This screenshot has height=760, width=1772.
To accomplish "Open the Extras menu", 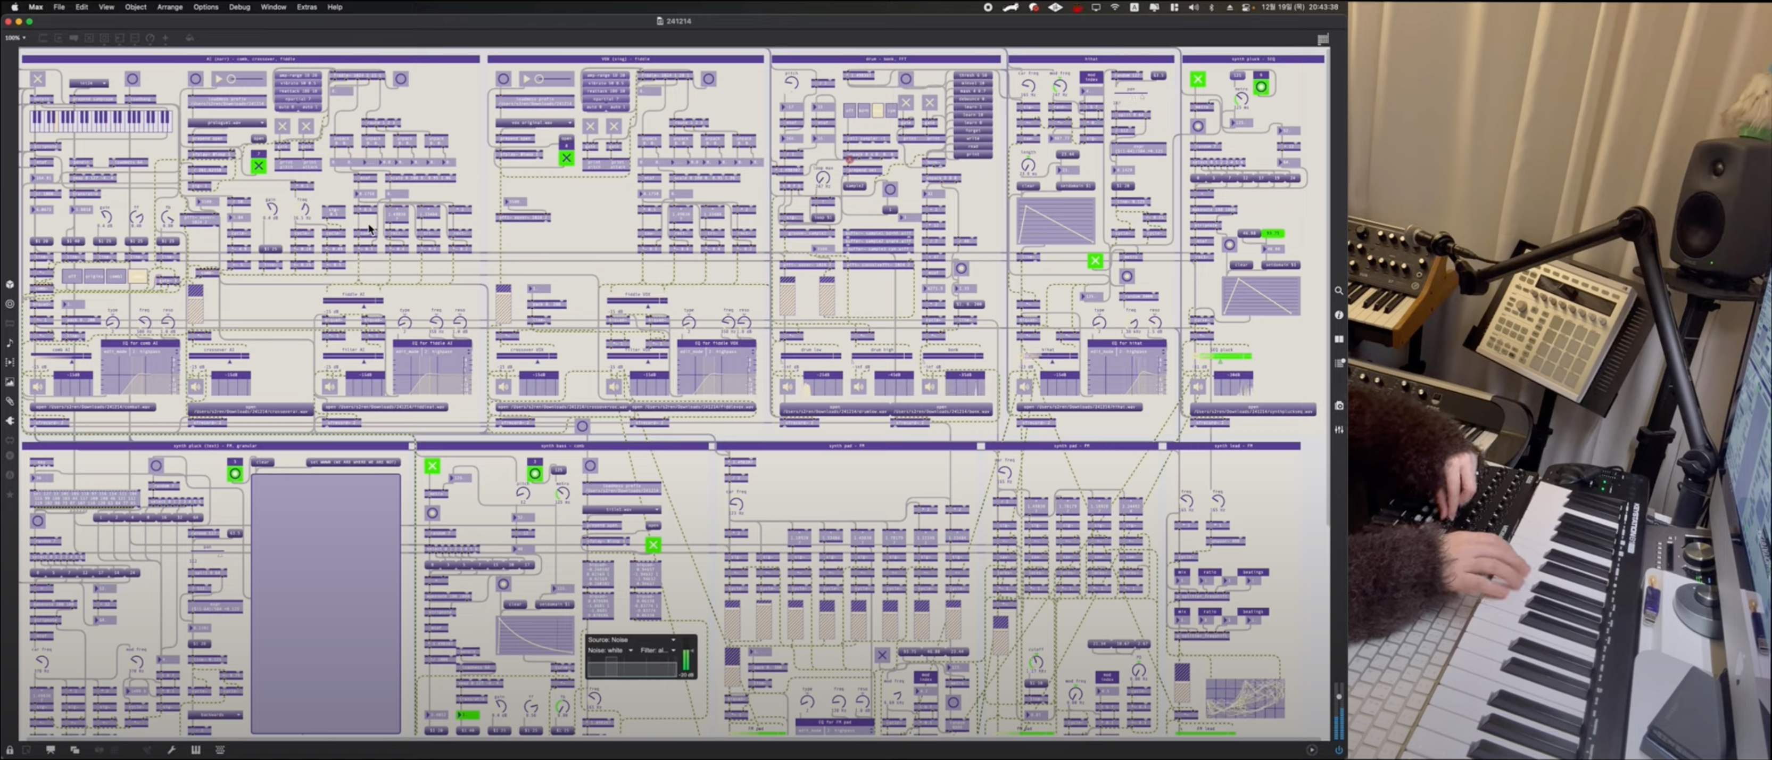I will click(307, 7).
